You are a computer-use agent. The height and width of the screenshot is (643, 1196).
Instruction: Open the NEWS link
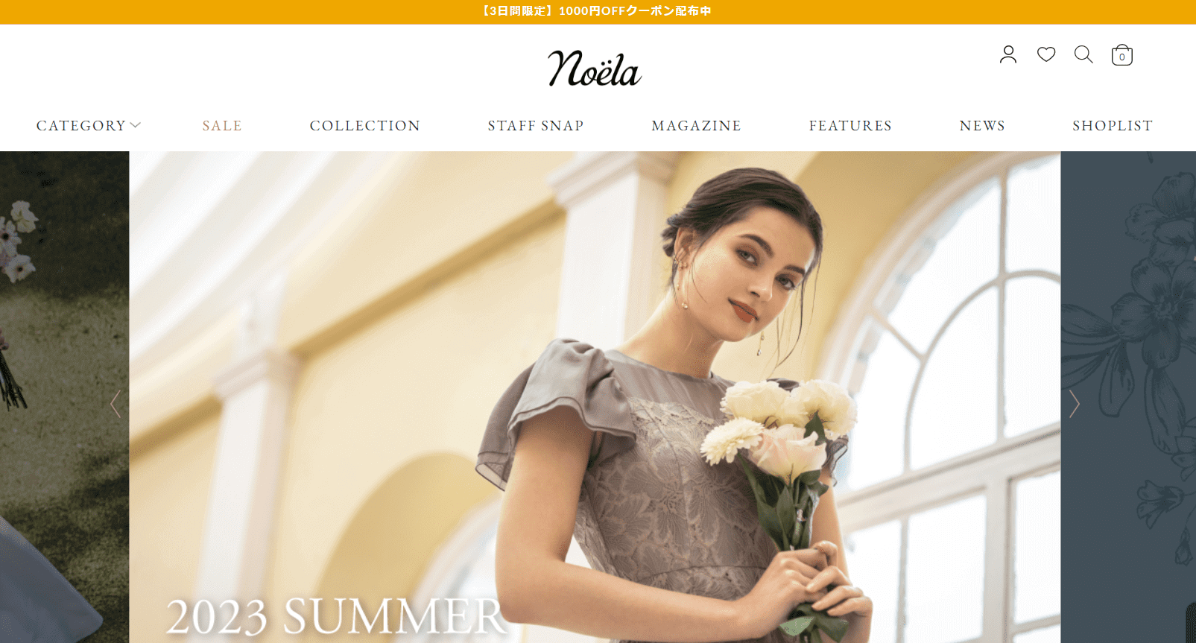982,126
